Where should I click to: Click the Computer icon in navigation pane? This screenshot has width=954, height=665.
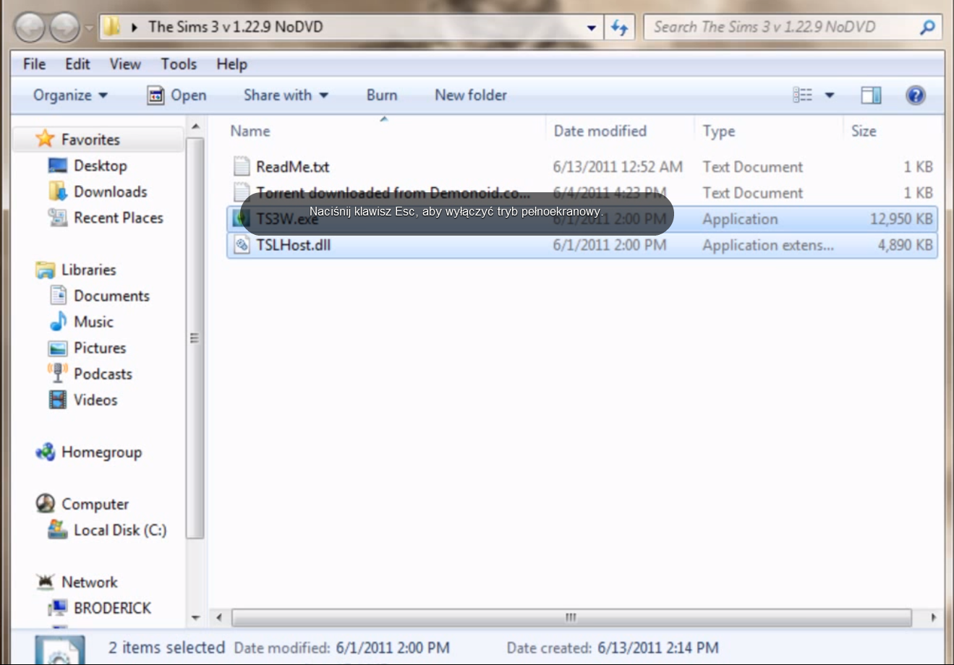click(x=45, y=503)
